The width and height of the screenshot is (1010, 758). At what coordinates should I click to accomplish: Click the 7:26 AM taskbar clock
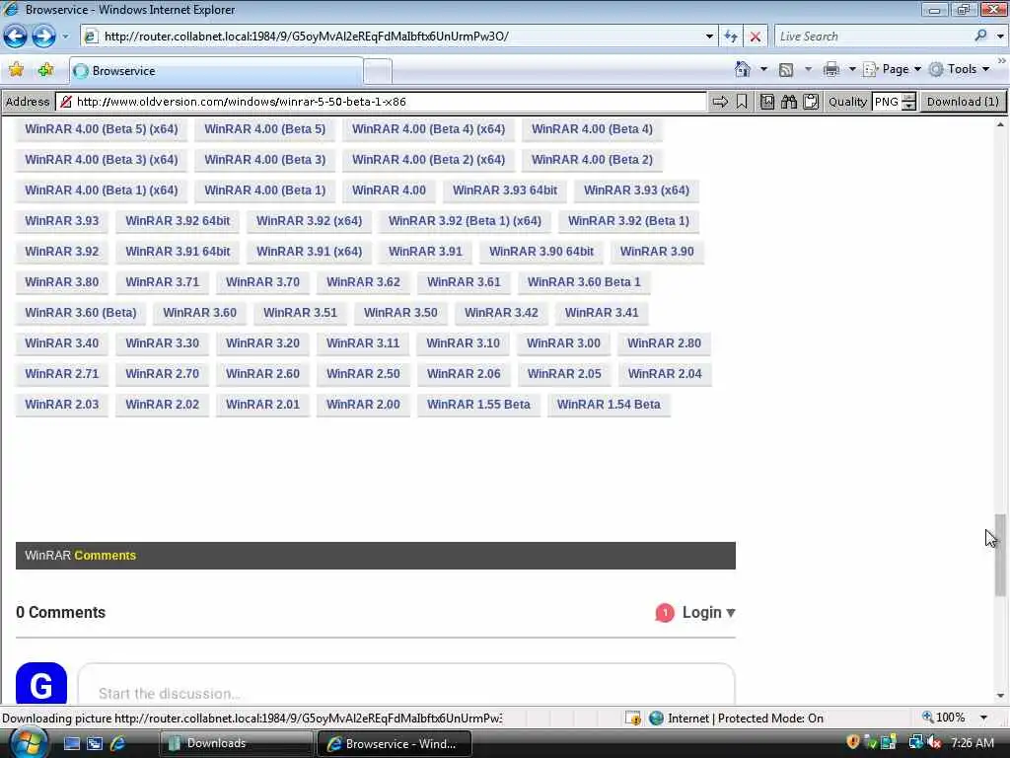coord(972,742)
